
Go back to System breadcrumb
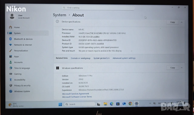59,15
